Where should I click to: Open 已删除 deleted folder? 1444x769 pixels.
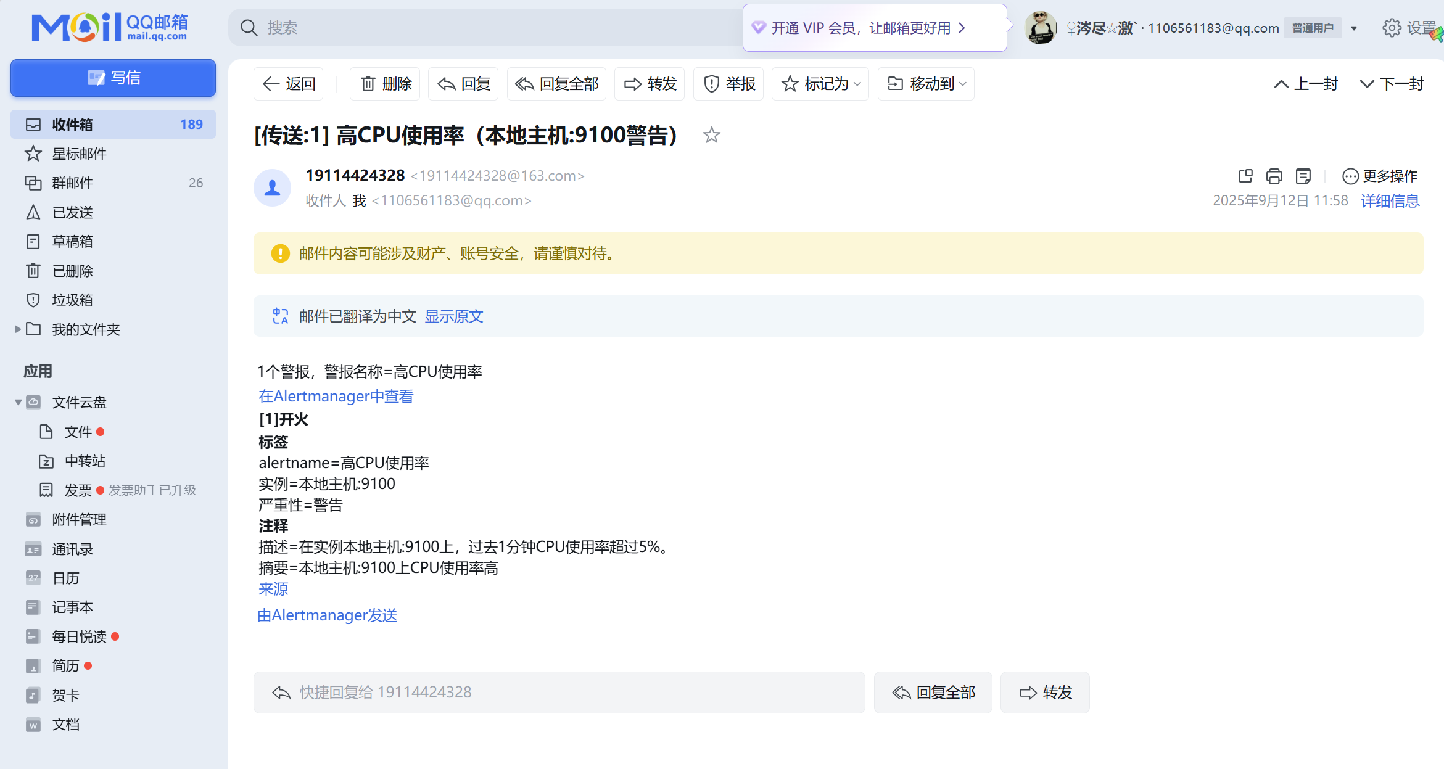pos(113,271)
